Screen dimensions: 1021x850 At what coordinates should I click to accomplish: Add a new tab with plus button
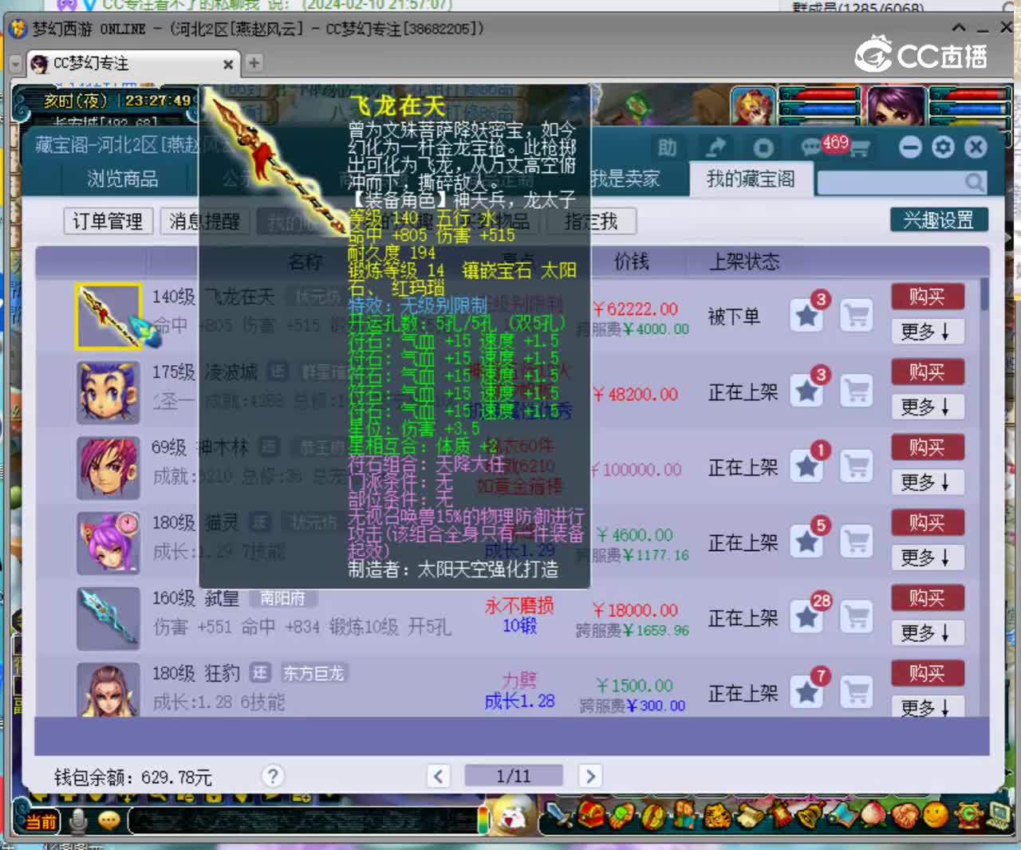click(x=254, y=63)
